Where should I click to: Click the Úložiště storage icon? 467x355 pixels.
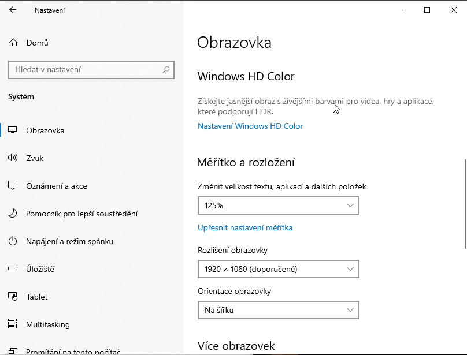[13, 269]
